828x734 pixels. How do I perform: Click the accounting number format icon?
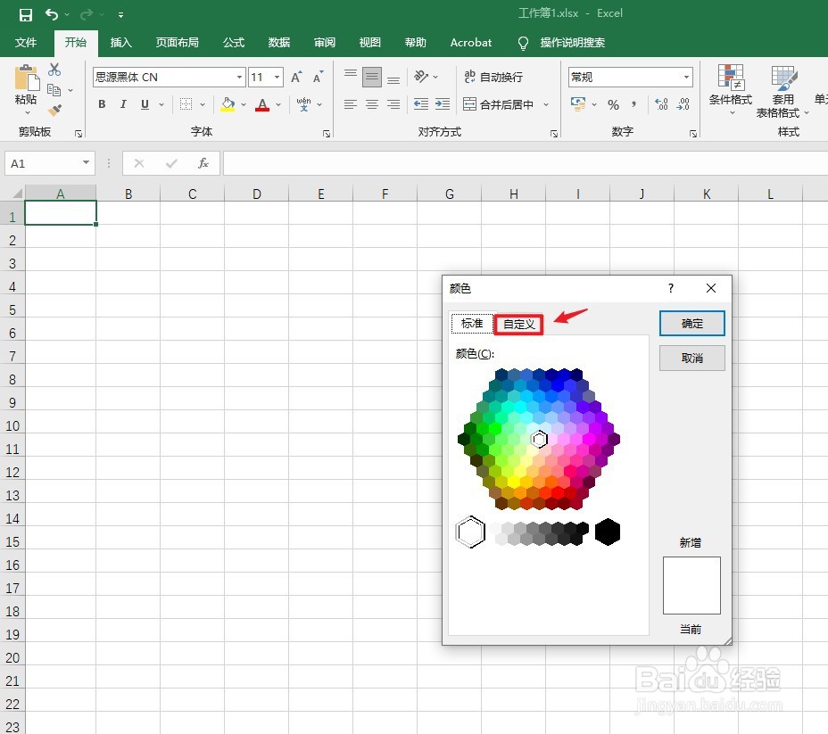(578, 104)
